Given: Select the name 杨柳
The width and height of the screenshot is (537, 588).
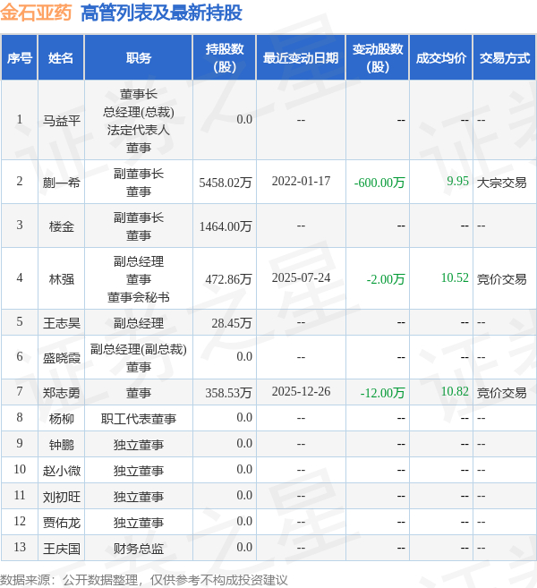Looking at the screenshot, I should tap(62, 419).
